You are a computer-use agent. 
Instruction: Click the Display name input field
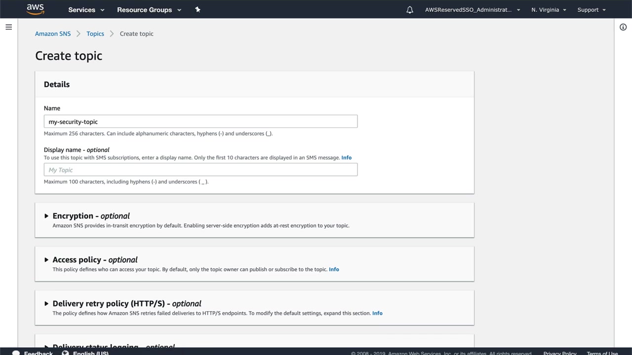(x=200, y=170)
